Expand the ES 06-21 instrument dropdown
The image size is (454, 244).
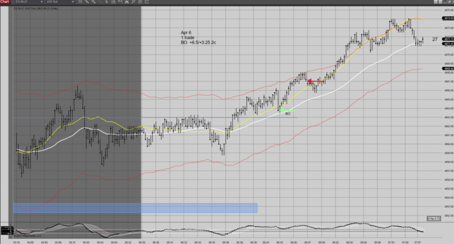[41, 2]
